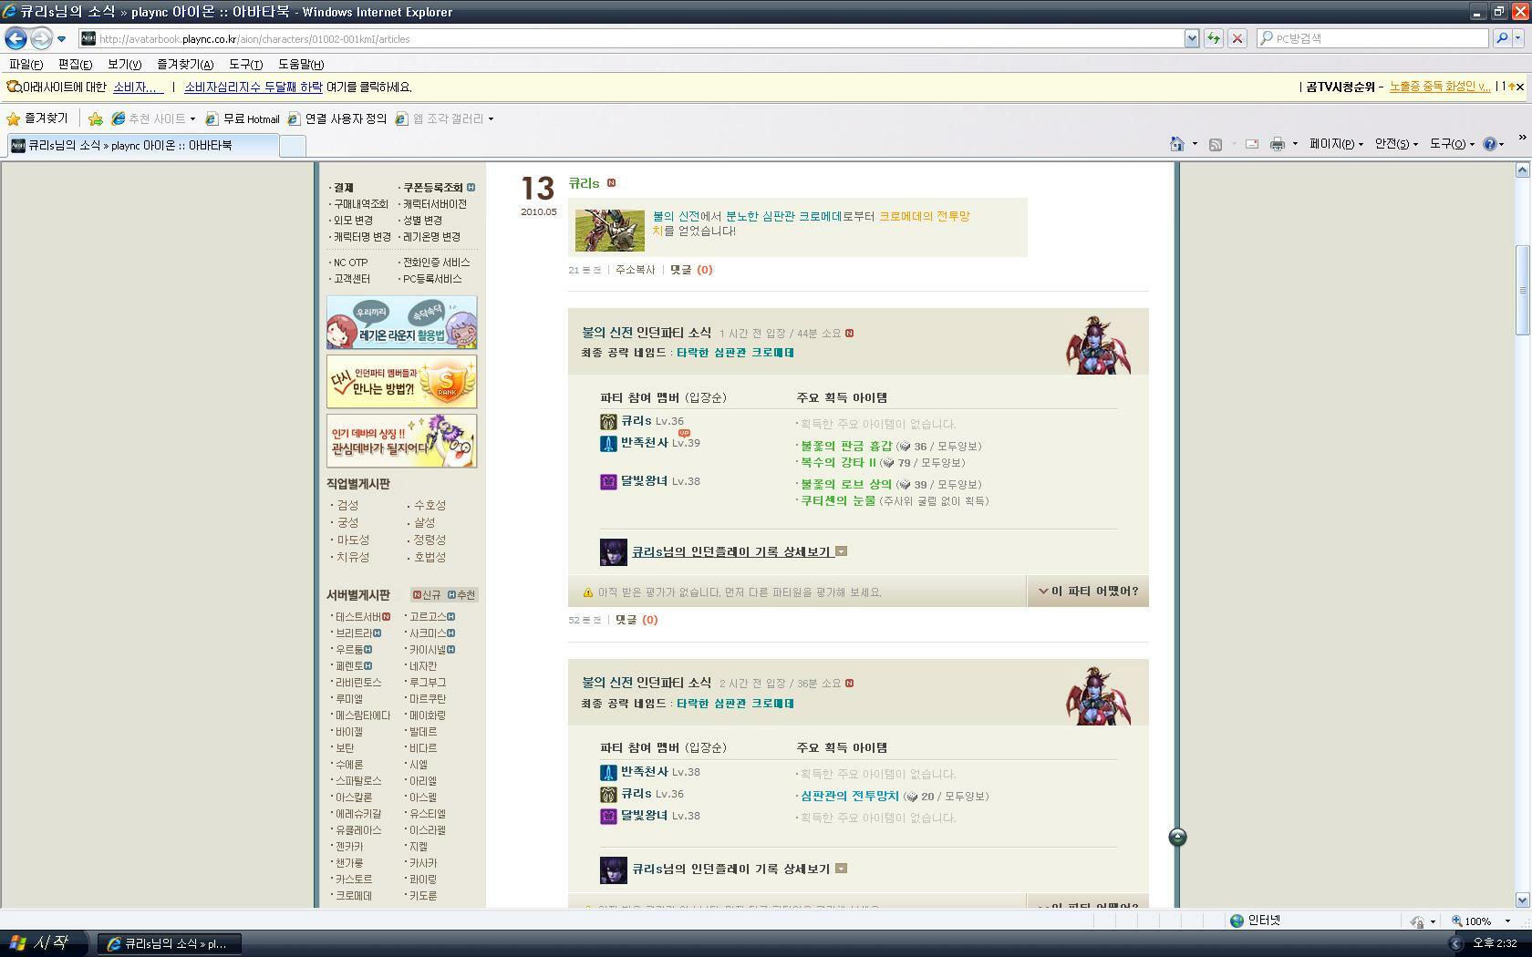Click the Home icon in command bar
The width and height of the screenshot is (1532, 957).
point(1177,144)
